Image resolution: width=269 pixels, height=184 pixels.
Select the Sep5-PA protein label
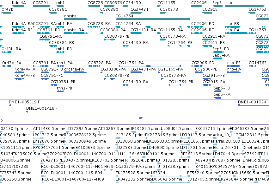[222, 95]
